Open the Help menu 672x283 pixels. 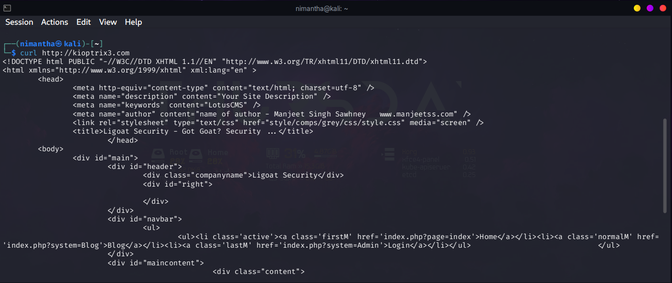133,22
